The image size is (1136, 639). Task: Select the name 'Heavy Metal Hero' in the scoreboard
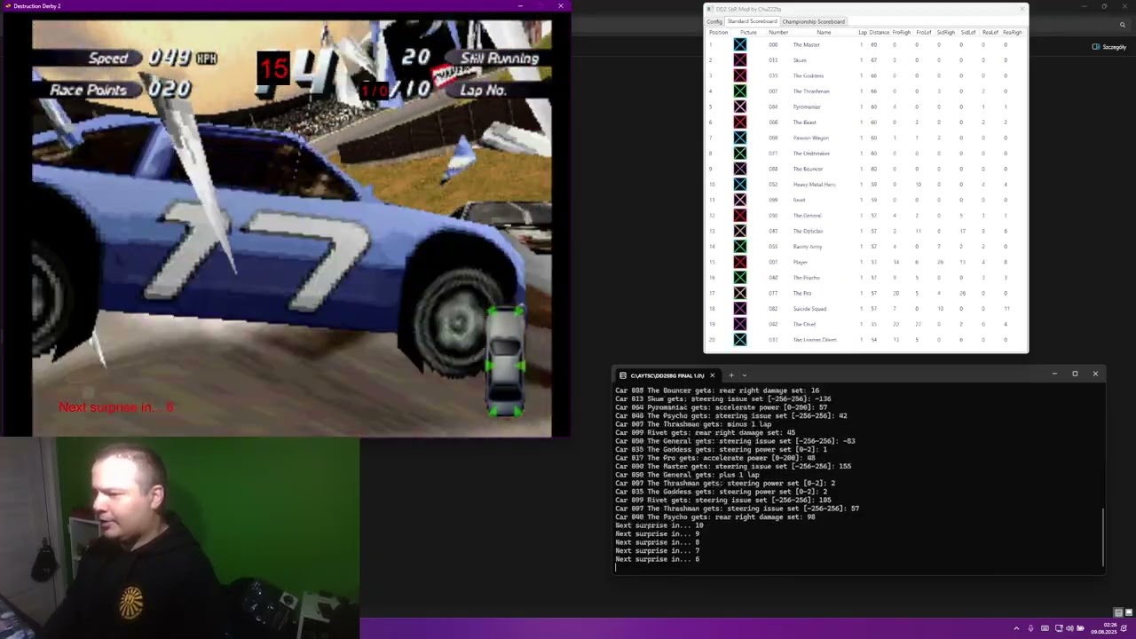click(x=815, y=185)
